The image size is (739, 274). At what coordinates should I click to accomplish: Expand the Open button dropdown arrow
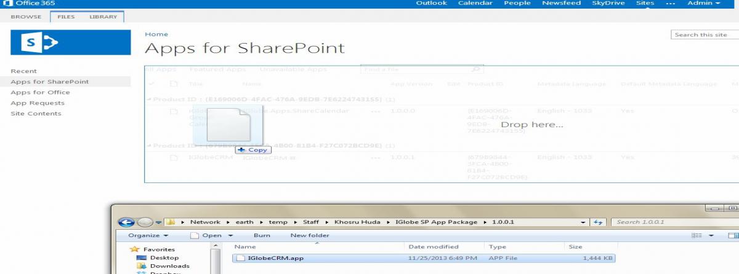pos(231,236)
